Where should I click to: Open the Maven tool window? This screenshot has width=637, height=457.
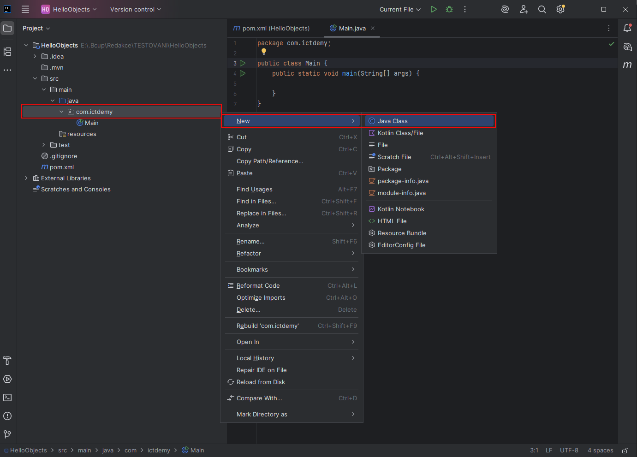tap(627, 65)
